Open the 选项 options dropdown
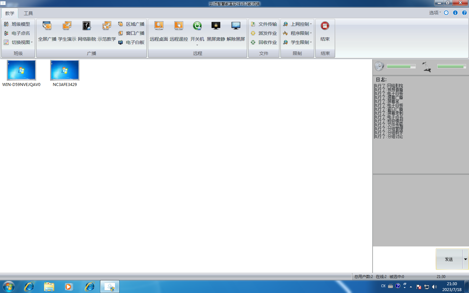 coord(435,13)
